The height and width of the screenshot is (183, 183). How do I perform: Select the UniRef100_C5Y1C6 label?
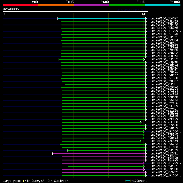tap(164, 103)
